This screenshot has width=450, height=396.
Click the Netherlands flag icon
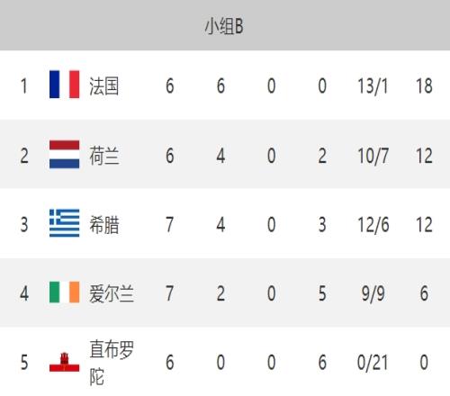[x=65, y=154]
